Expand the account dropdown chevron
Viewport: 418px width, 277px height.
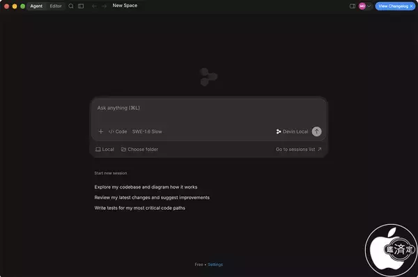(x=369, y=6)
